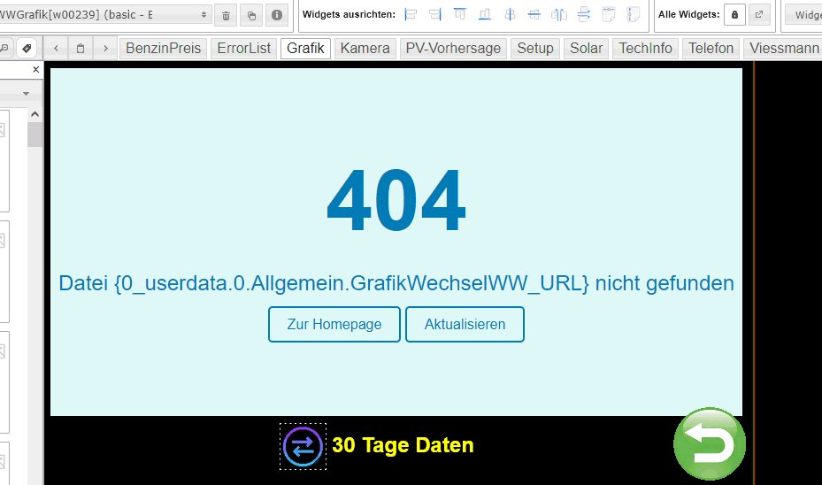Align widgets to the top edge
822x485 pixels.
coord(460,15)
